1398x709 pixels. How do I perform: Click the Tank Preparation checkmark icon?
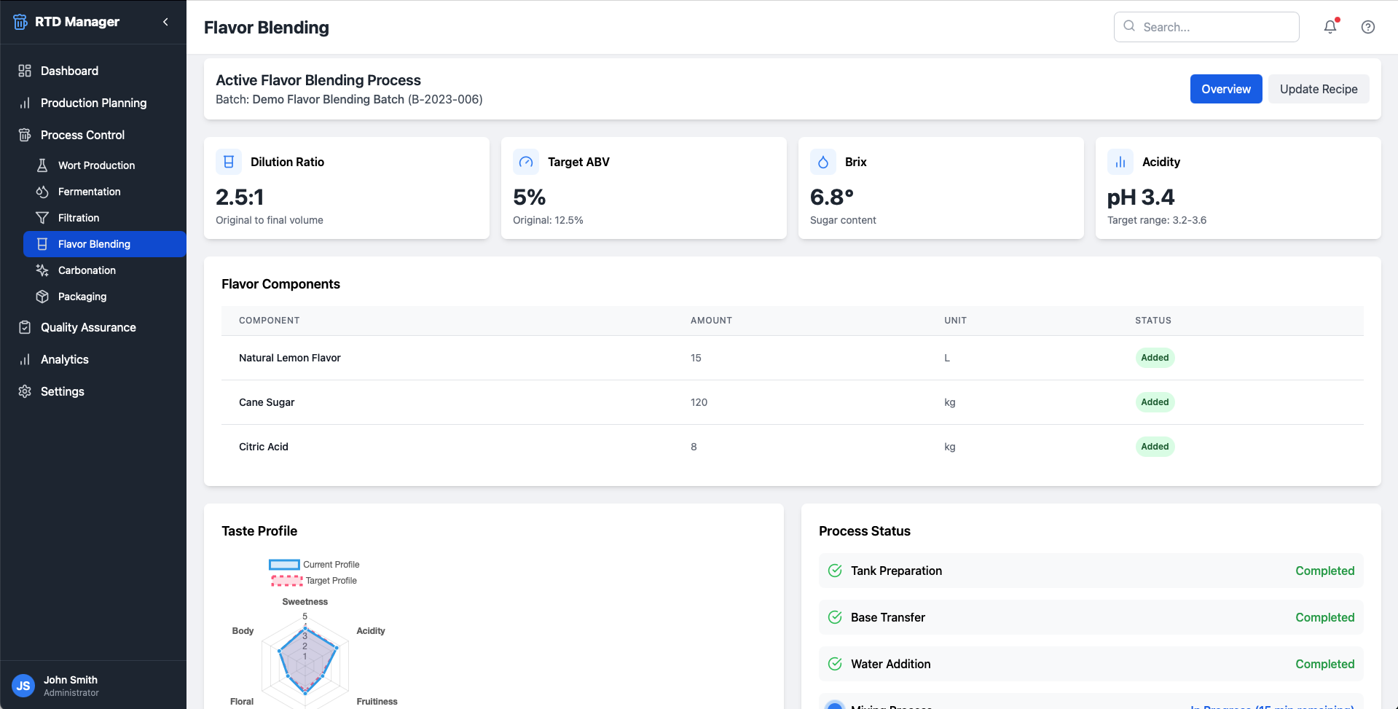tap(835, 571)
